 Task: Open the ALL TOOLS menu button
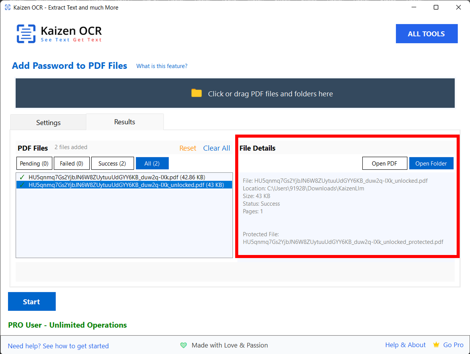point(426,34)
